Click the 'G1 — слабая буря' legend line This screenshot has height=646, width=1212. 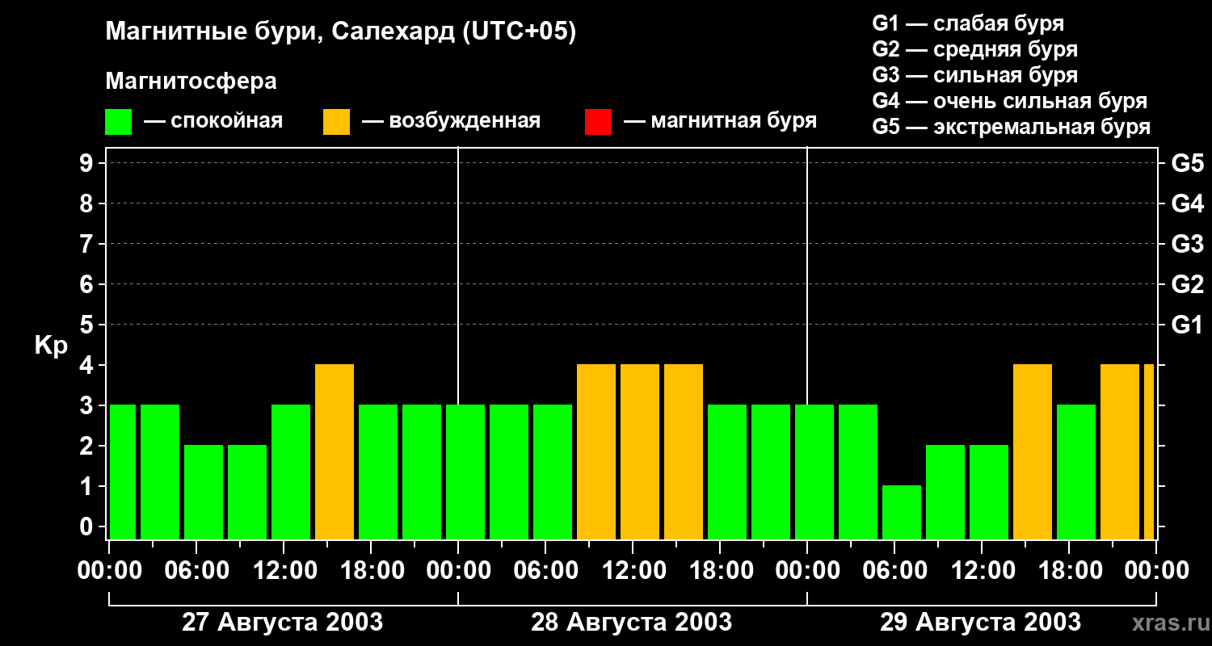[x=968, y=23]
